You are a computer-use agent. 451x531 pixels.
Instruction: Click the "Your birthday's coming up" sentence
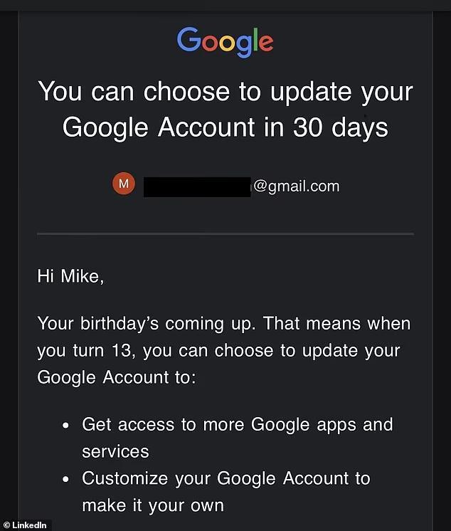(x=149, y=323)
